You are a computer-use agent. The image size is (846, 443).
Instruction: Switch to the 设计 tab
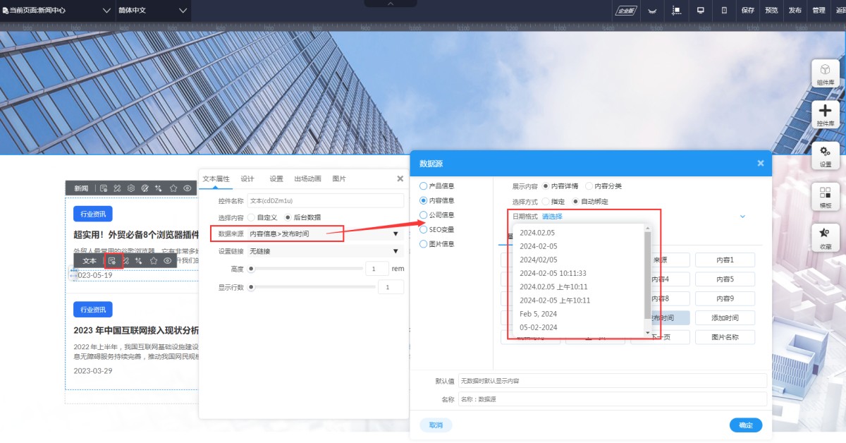point(247,179)
